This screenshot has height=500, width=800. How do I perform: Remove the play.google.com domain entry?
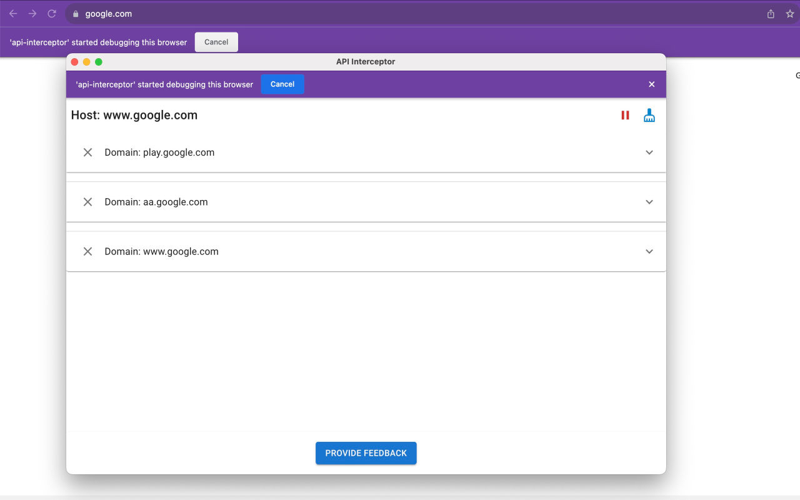88,152
